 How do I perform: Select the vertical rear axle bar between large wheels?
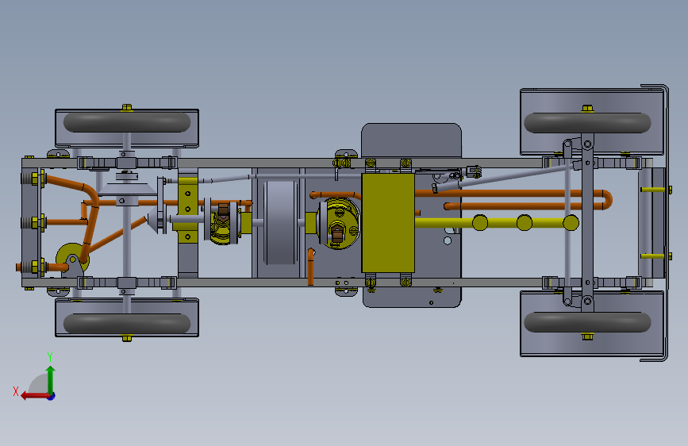587,223
